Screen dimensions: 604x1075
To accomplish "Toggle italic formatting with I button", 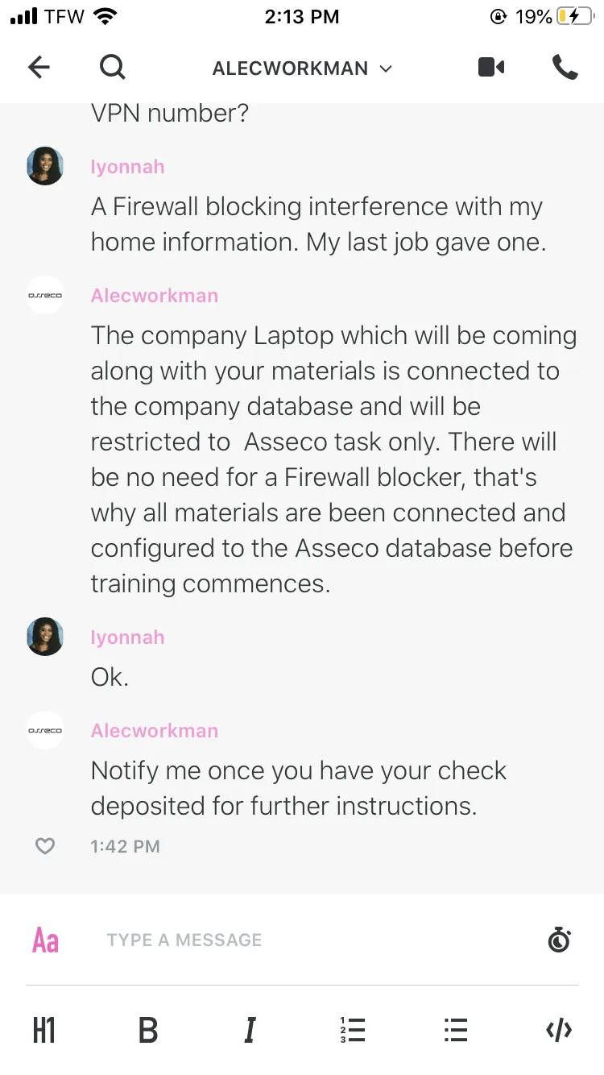I will 250,1030.
